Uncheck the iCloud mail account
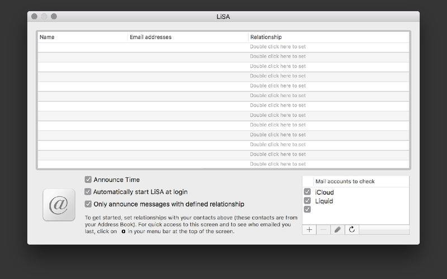This screenshot has width=447, height=279. tap(307, 191)
